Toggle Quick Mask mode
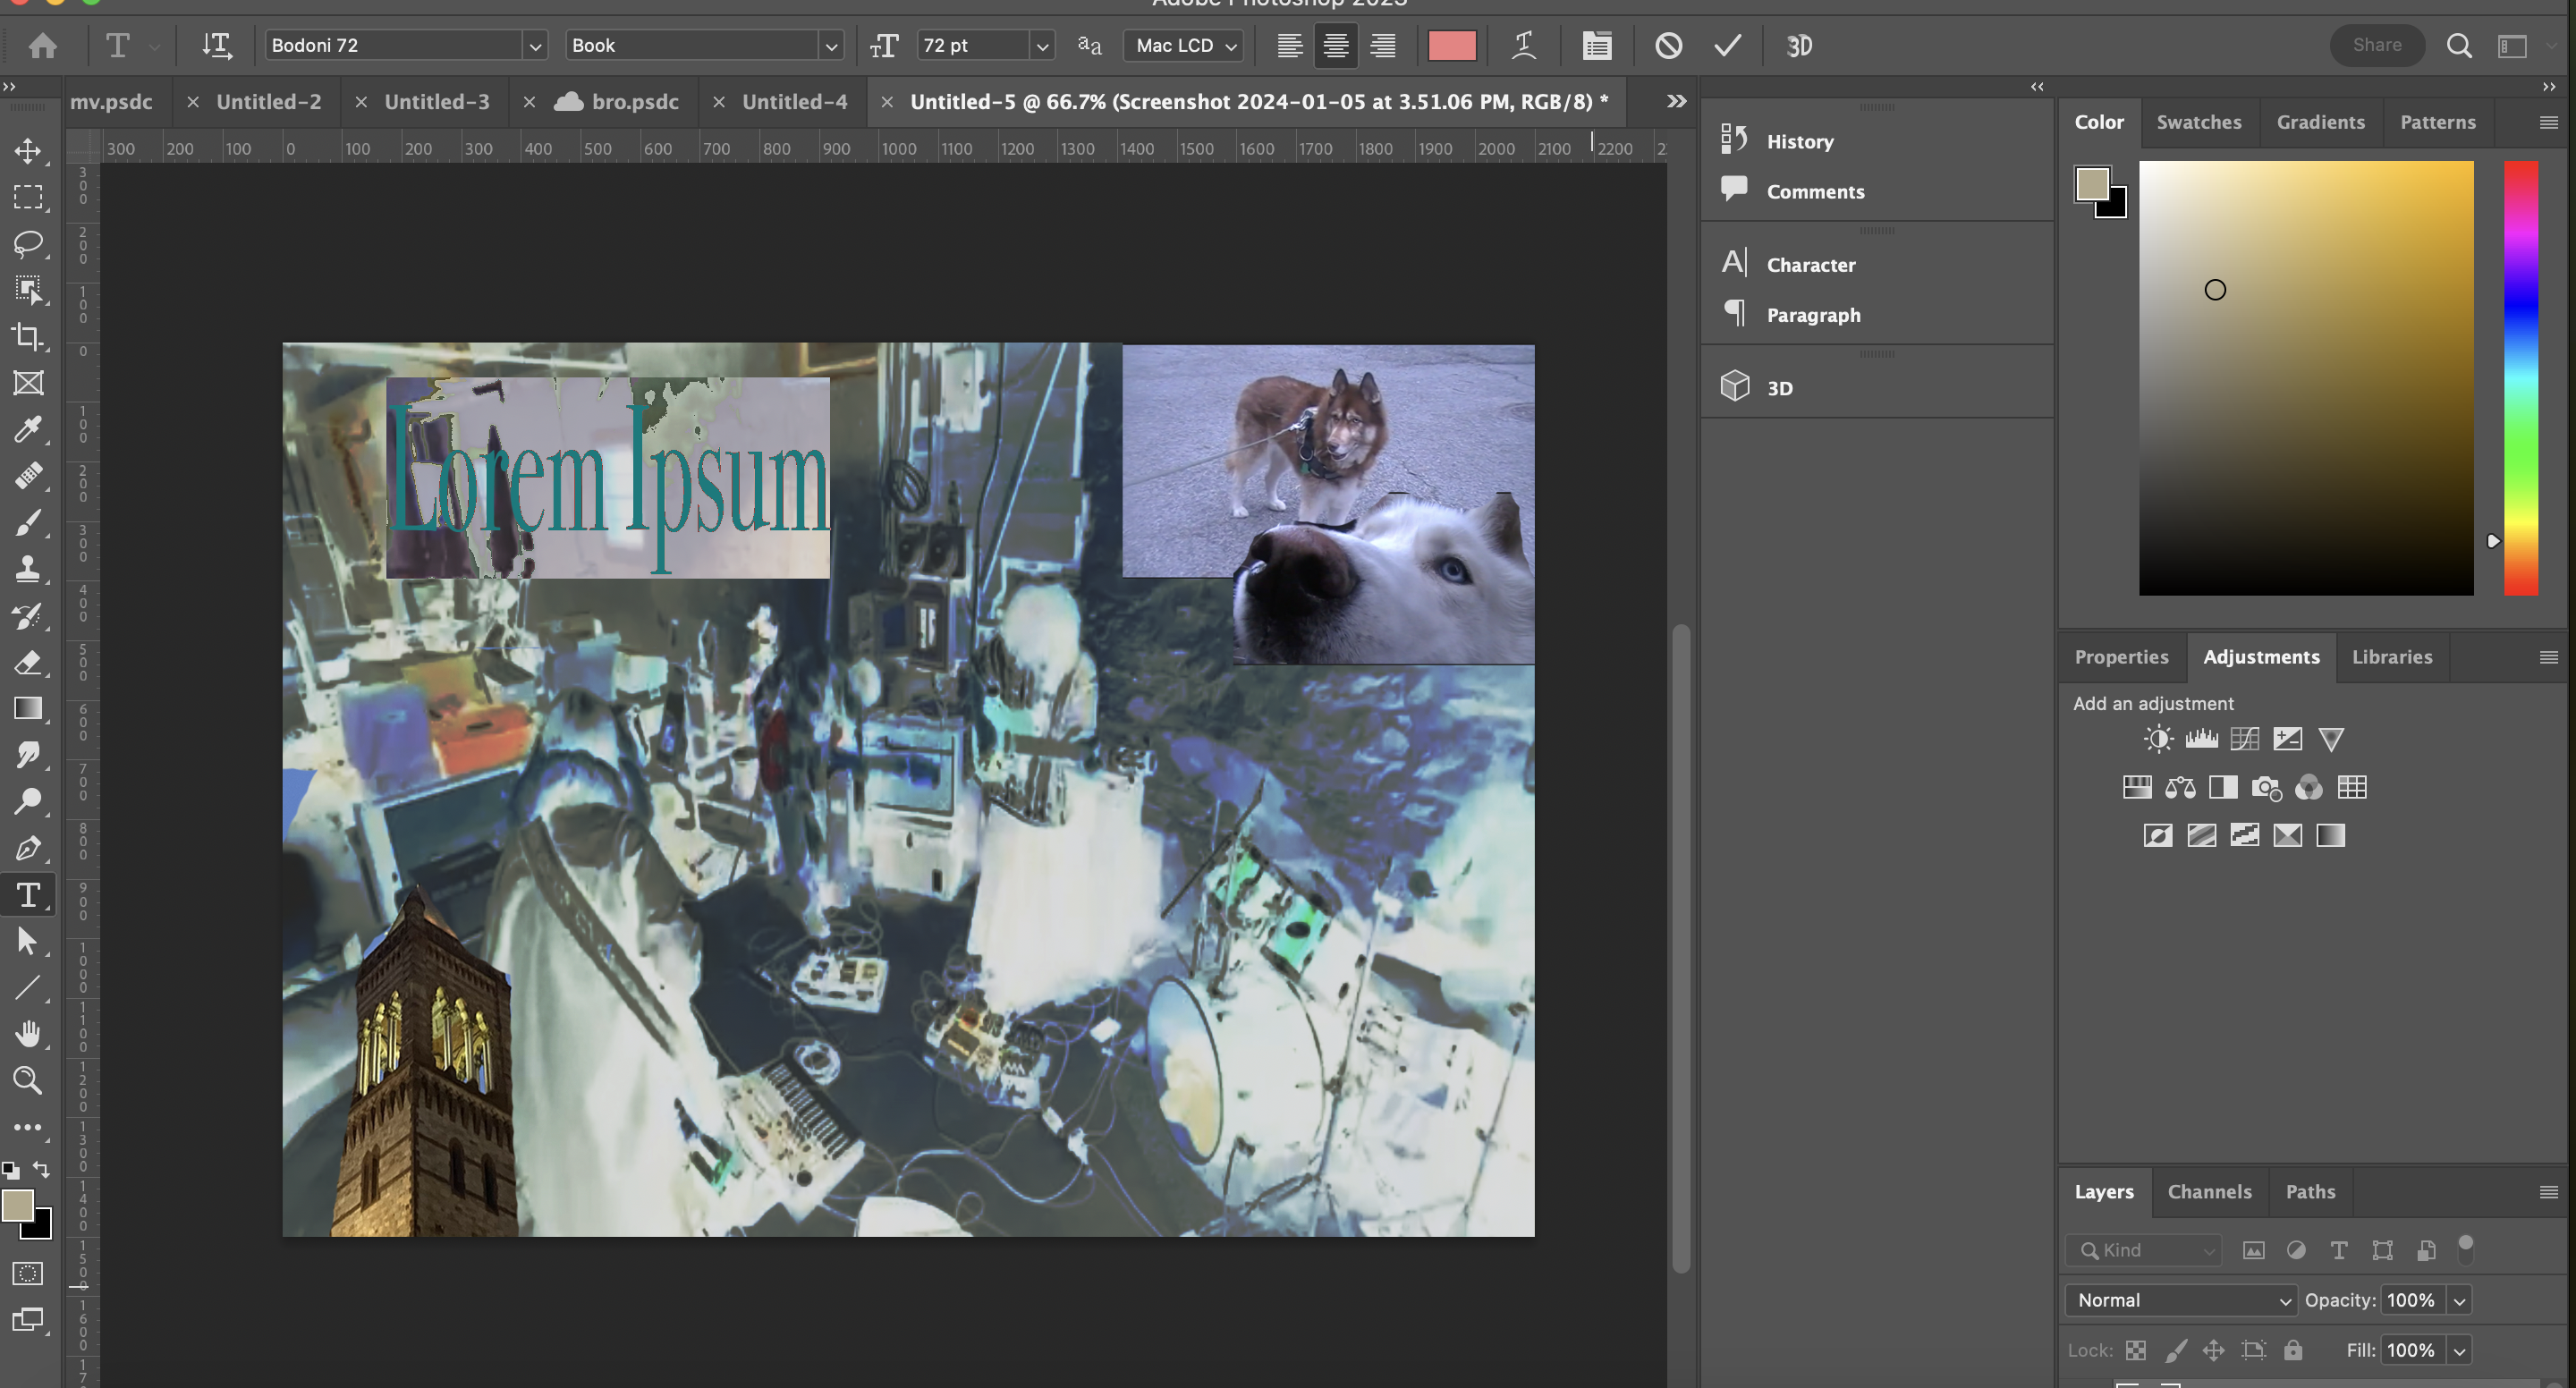 pos(28,1273)
